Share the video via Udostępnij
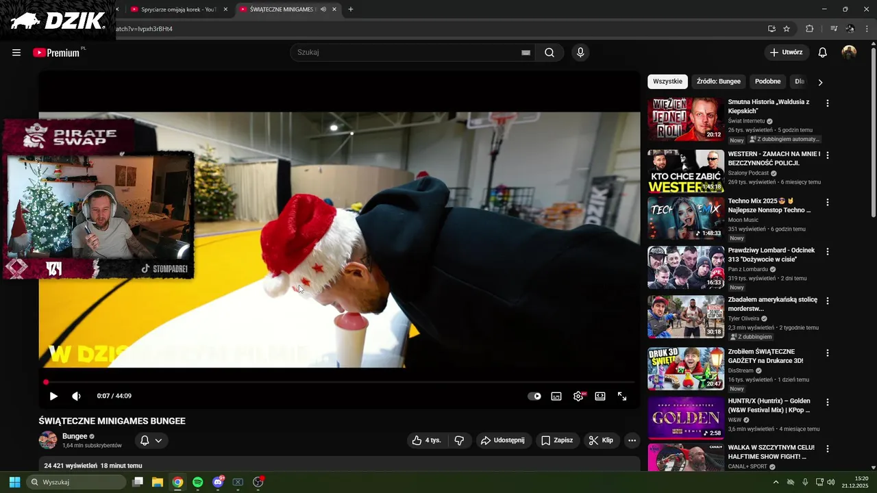Screen dimensions: 877x493 [504, 440]
